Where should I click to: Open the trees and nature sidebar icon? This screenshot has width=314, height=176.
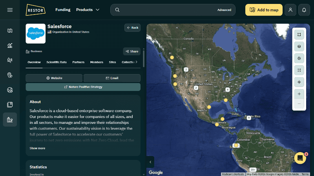(10, 60)
